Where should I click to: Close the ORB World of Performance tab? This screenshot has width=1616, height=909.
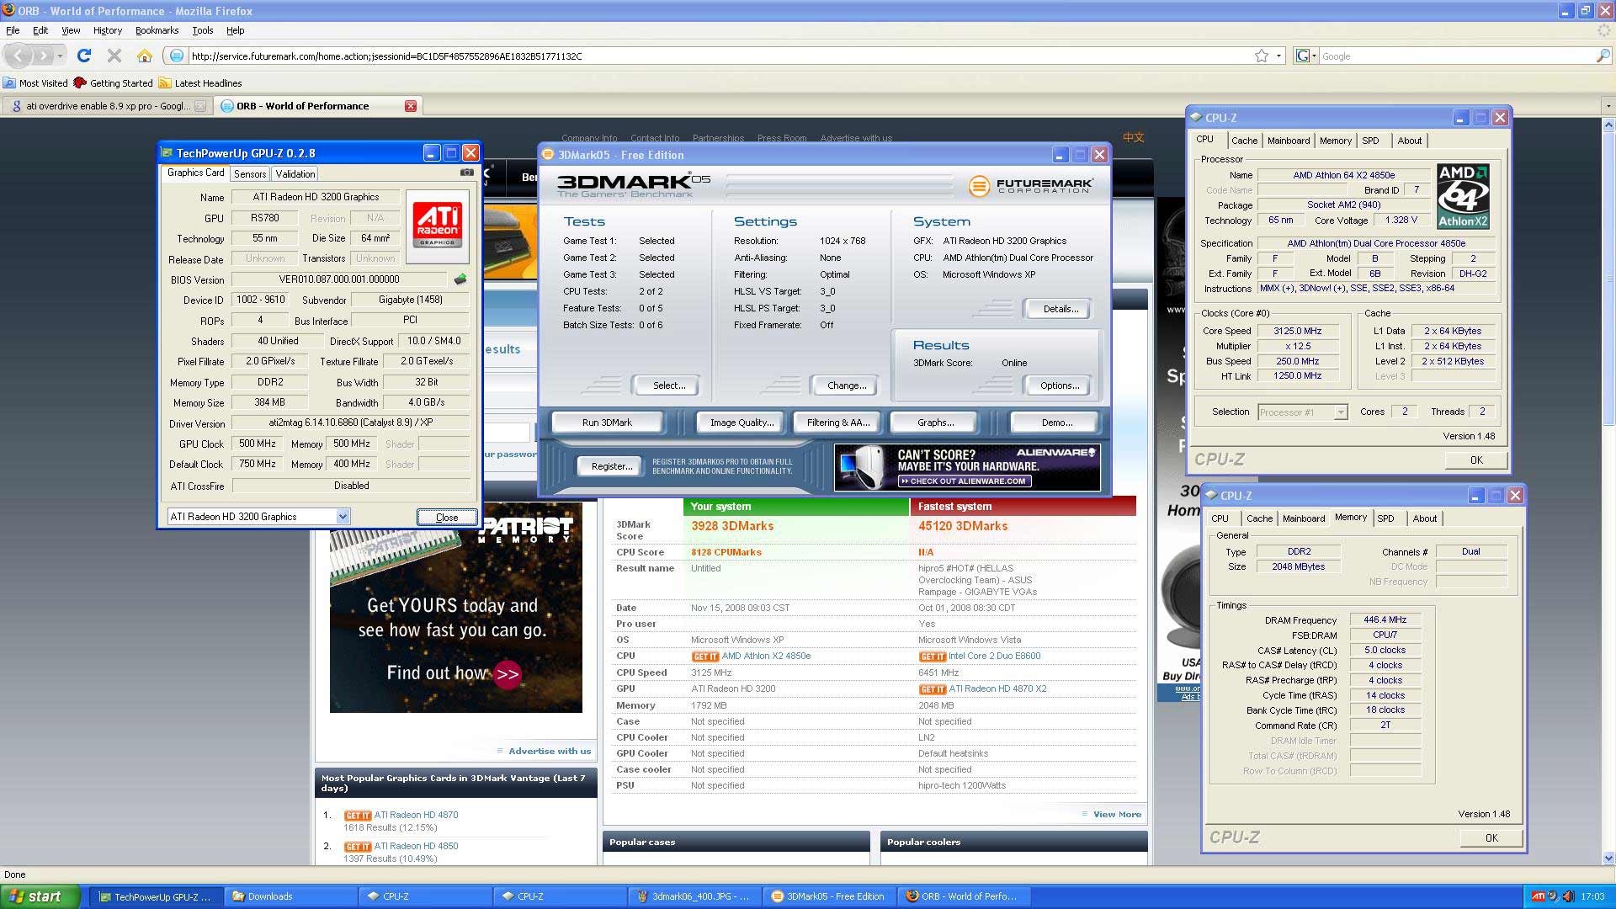coord(411,106)
